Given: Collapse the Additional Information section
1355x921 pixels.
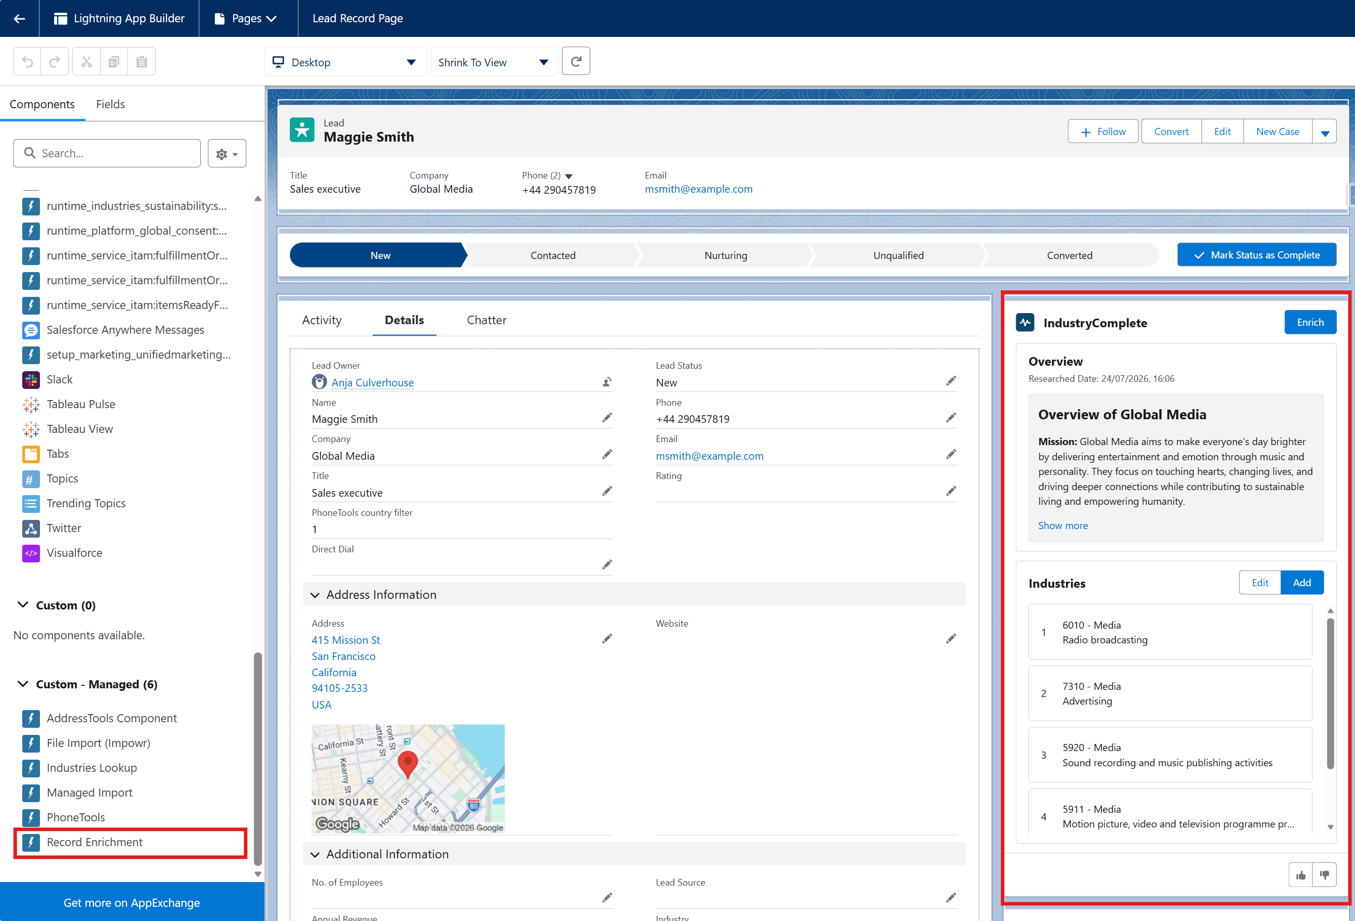Looking at the screenshot, I should (x=315, y=855).
